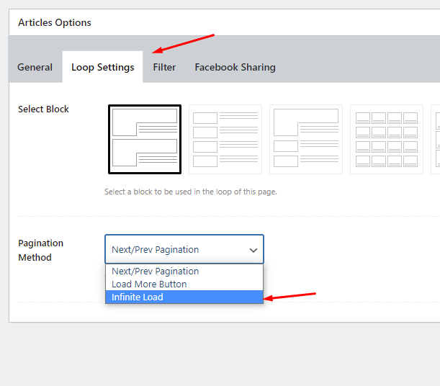The width and height of the screenshot is (440, 386).
Task: Select the one large post plus list layout
Action: [306, 140]
